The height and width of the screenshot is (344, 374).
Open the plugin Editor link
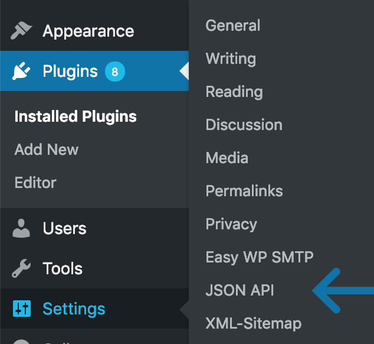click(x=35, y=183)
